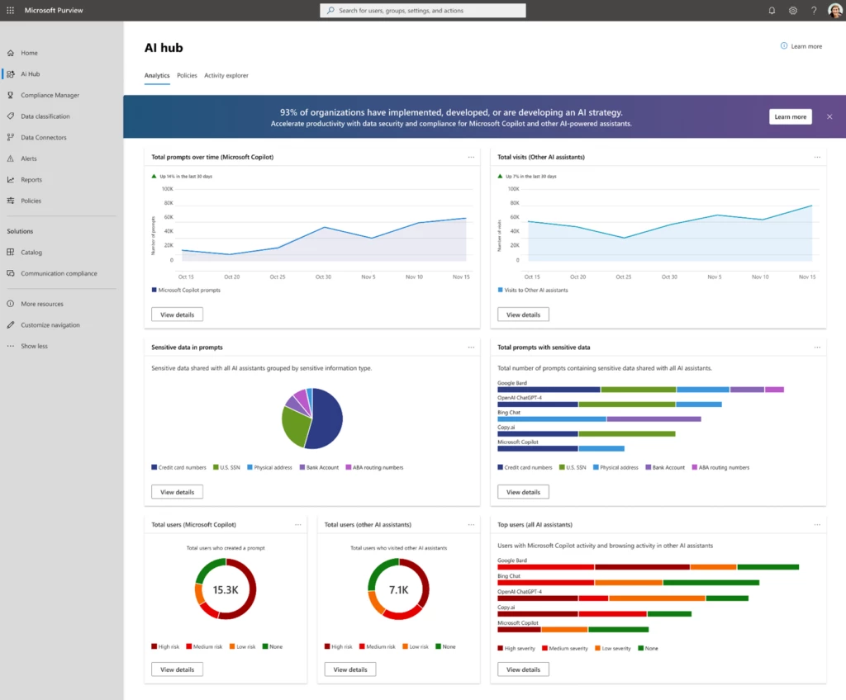Screen dimensions: 846x700
Task: Switch to the Policies tab
Action: pyautogui.click(x=187, y=75)
